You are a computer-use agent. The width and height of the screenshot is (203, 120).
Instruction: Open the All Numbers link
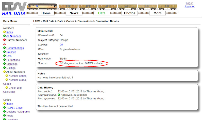[14, 36]
